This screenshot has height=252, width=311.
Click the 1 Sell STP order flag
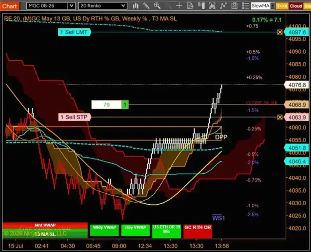point(75,117)
